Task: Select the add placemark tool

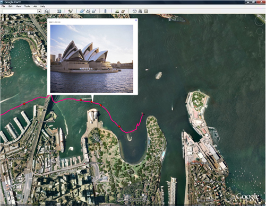Action: tap(71, 11)
